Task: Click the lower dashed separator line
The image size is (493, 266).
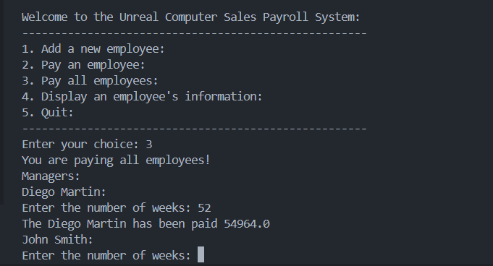Action: [195, 129]
